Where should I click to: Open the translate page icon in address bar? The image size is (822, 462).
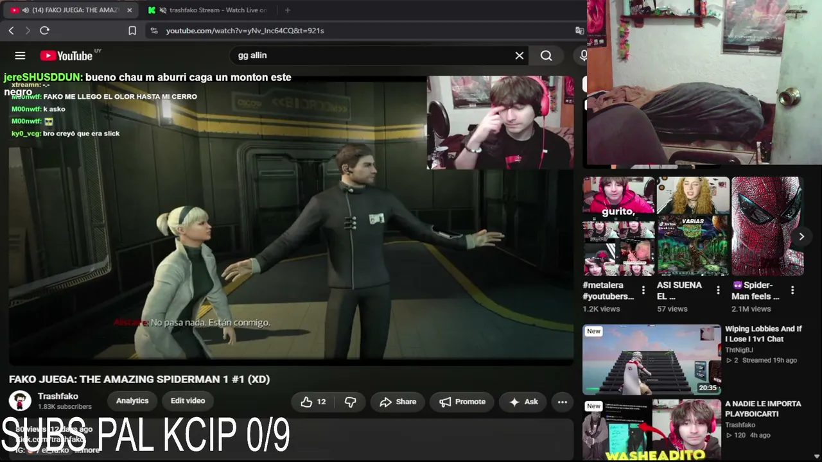click(579, 30)
